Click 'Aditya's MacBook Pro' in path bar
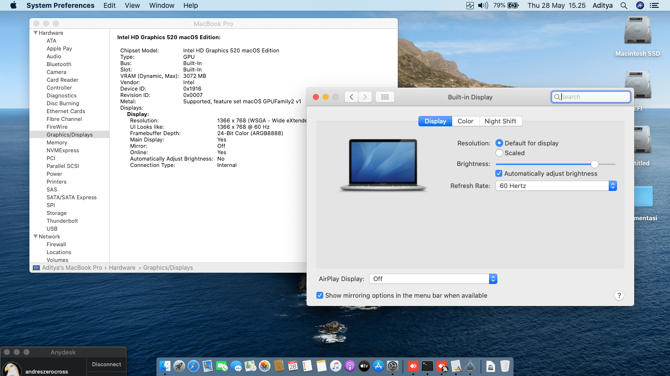 [72, 268]
